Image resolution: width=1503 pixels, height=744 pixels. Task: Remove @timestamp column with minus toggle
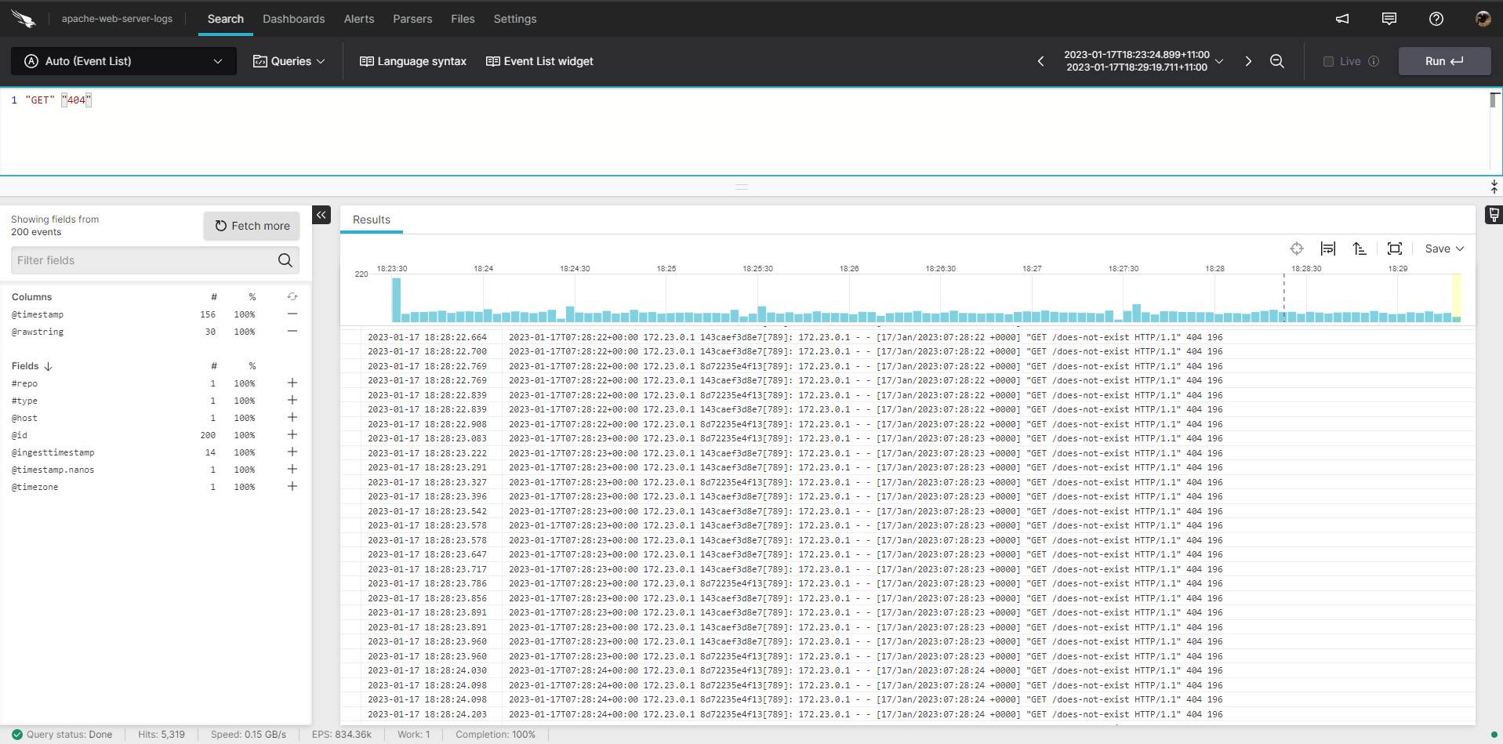292,314
